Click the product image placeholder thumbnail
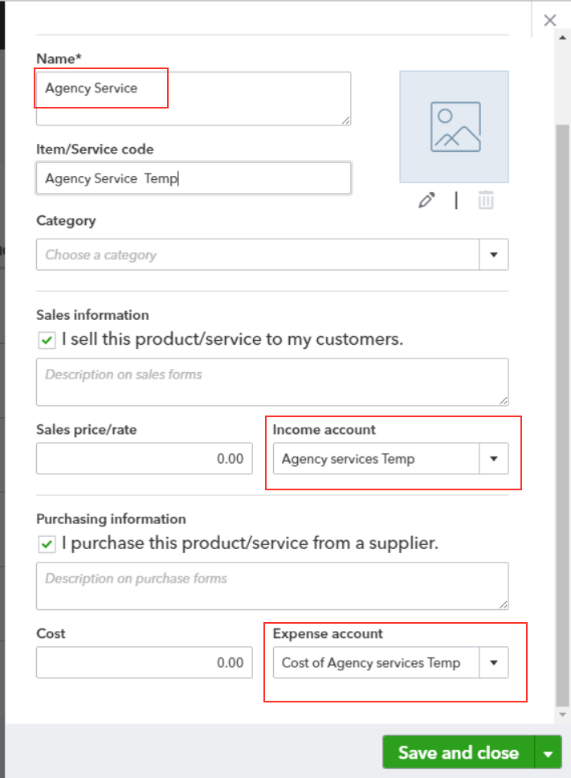Screen dimensions: 571x778 [x=454, y=127]
